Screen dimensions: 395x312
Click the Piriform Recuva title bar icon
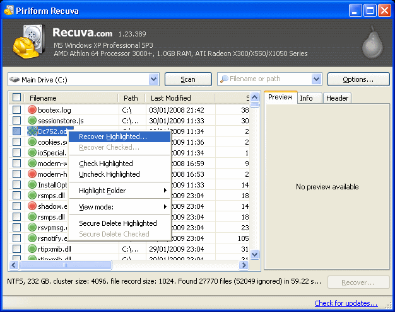9,11
